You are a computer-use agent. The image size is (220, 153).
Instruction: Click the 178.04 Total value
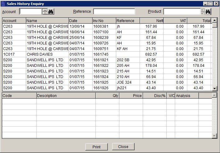pos(198,66)
